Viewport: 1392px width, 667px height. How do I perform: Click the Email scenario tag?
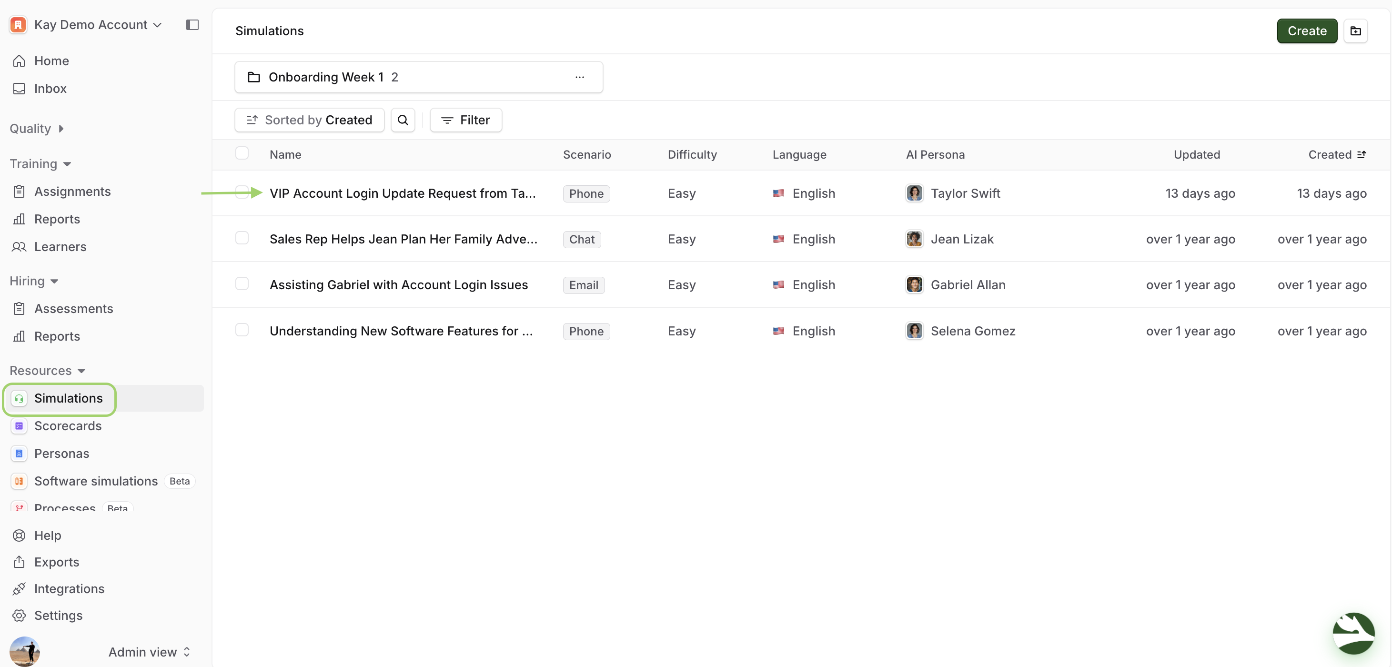click(x=584, y=285)
